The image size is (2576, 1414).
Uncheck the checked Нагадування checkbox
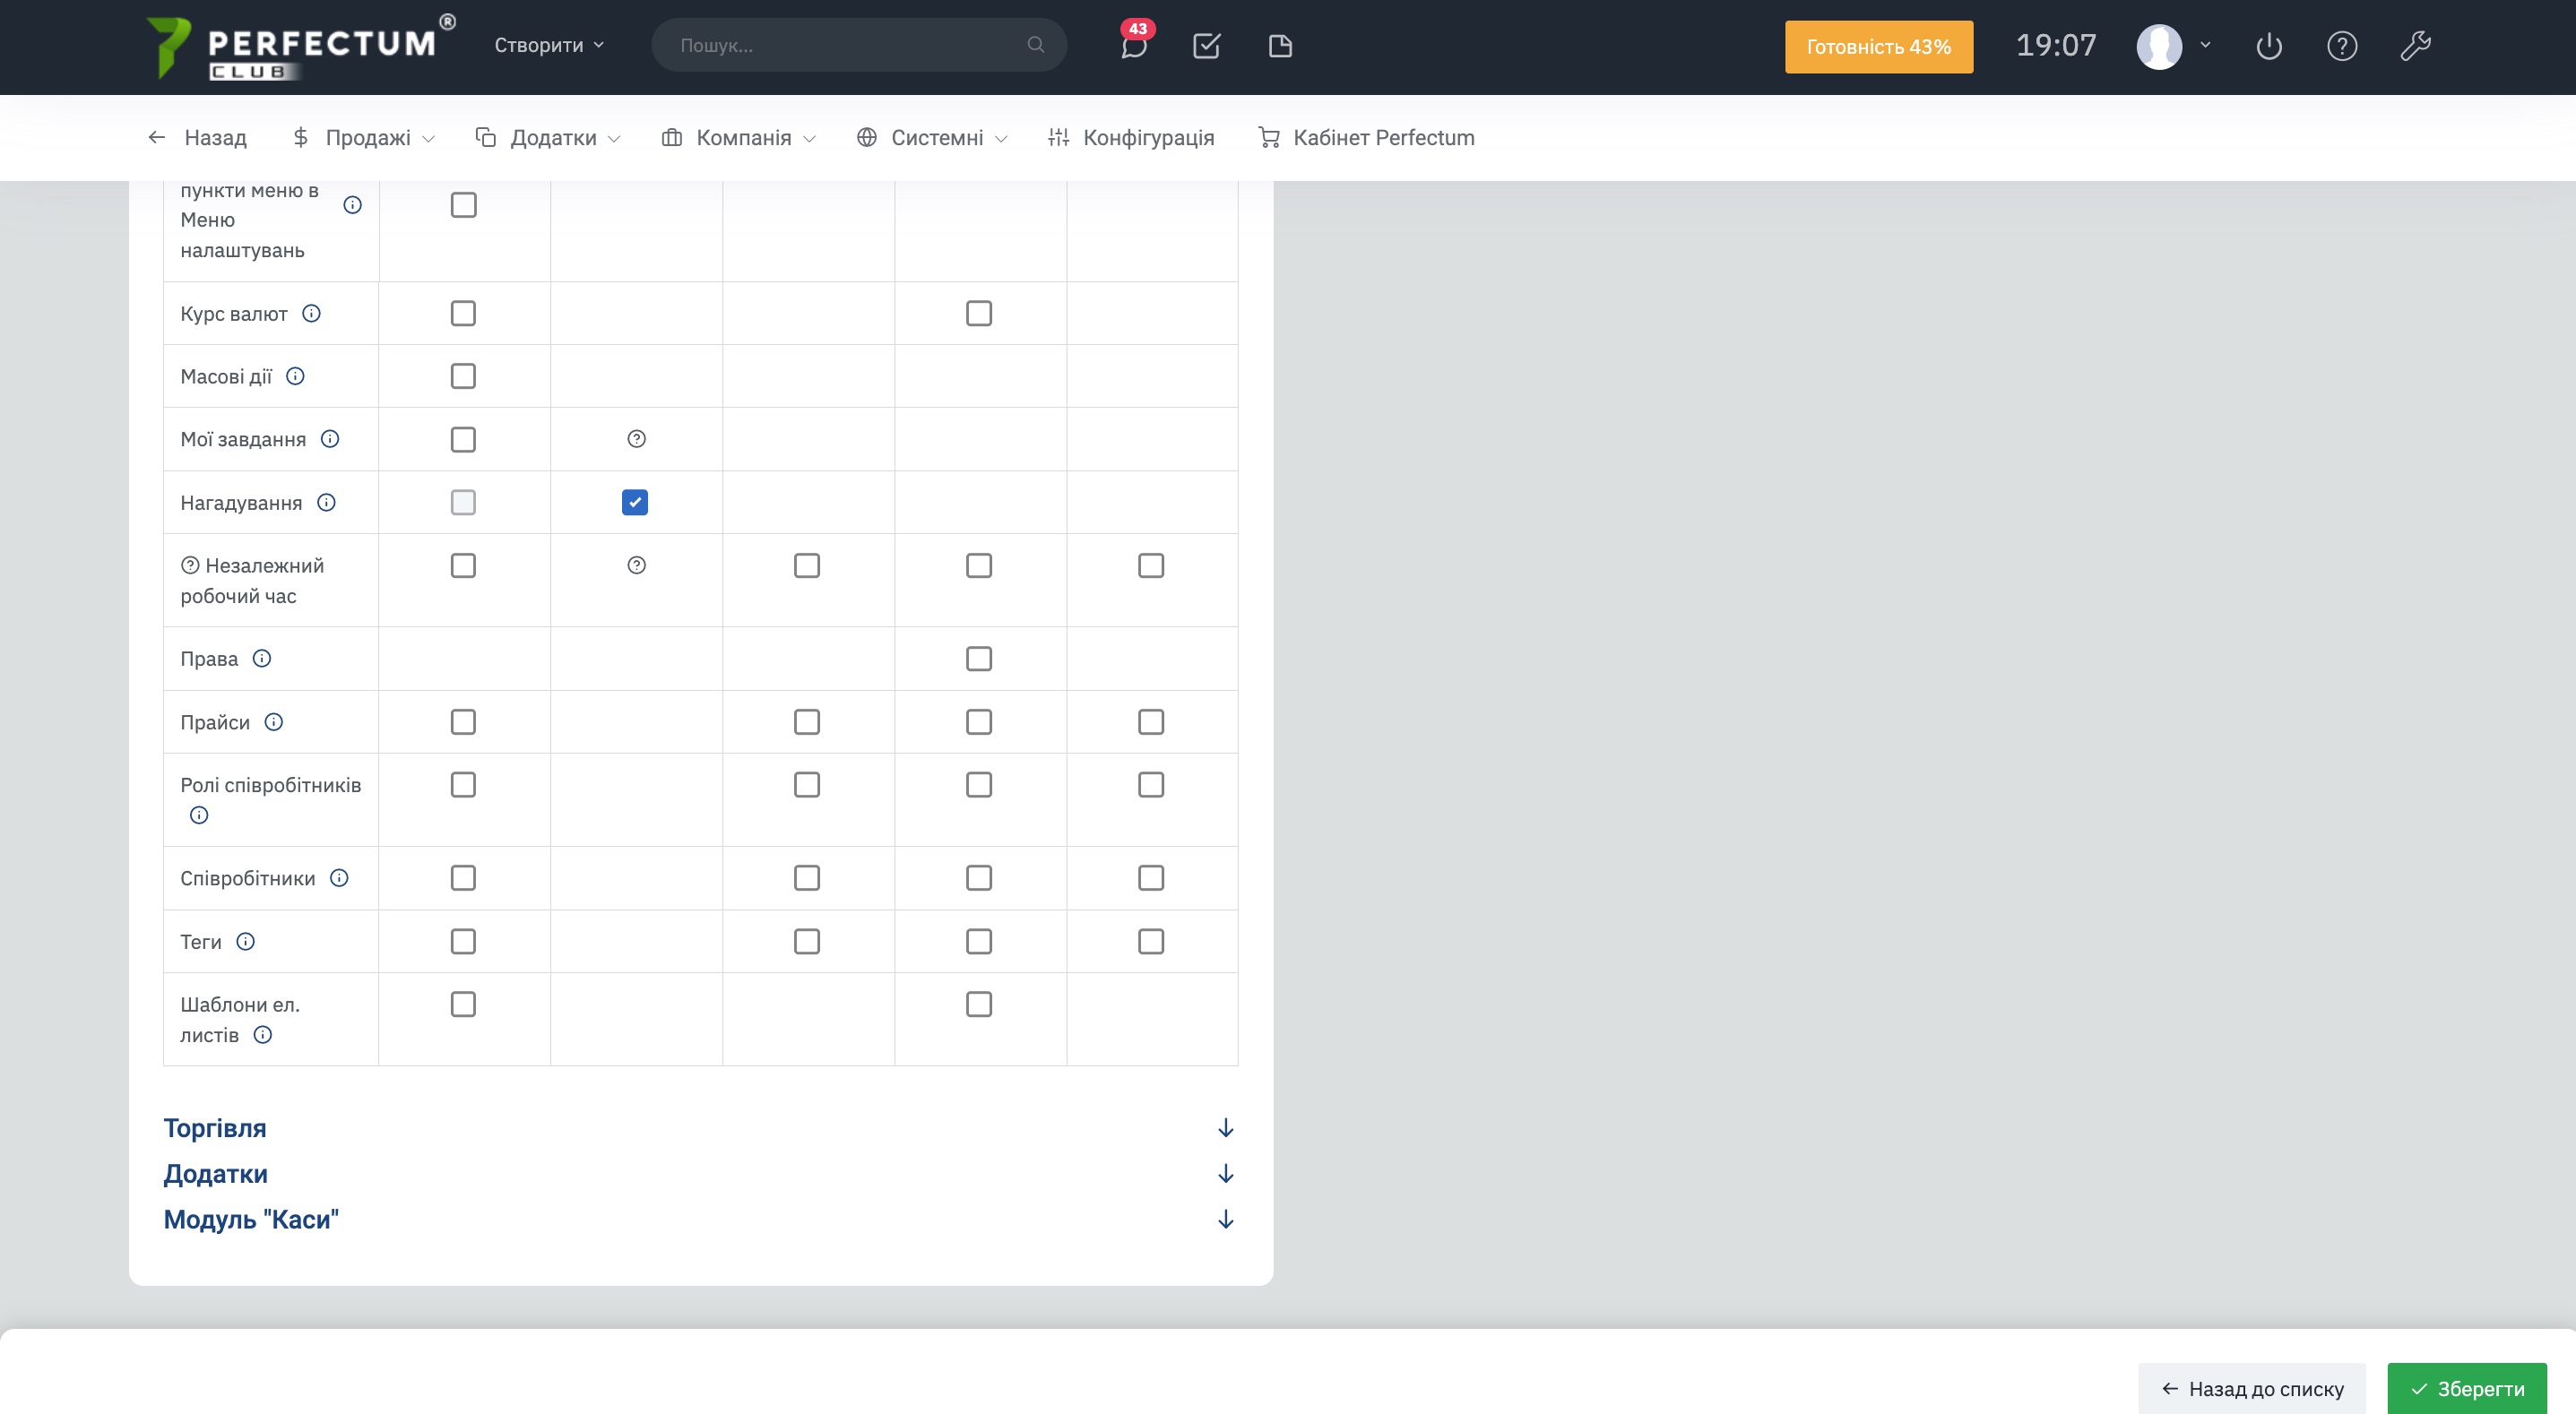pyautogui.click(x=635, y=502)
